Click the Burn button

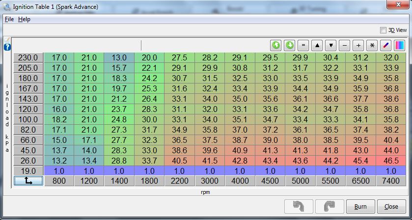360,207
